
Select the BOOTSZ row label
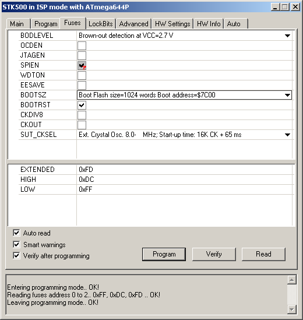(33, 95)
